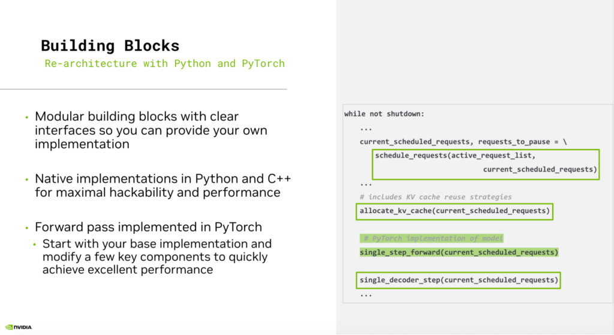Click the 'current_scheduled_requests, requests_to_pause' assignment line
The image size is (614, 335).
[x=463, y=141]
